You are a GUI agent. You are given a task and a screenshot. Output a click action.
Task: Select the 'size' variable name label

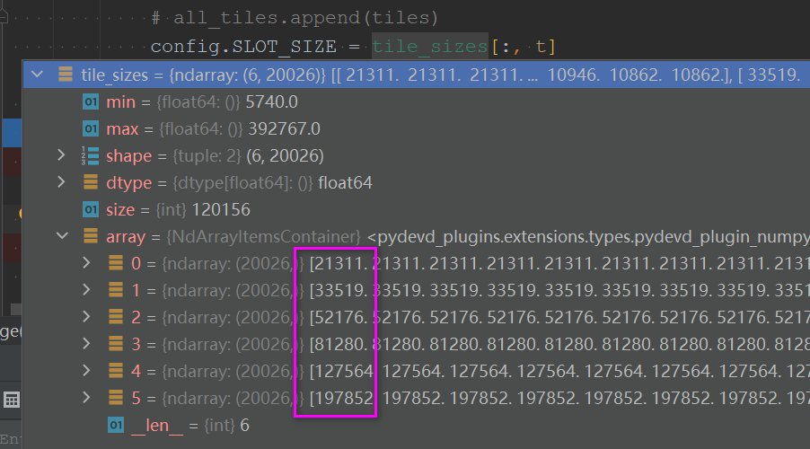pos(119,209)
